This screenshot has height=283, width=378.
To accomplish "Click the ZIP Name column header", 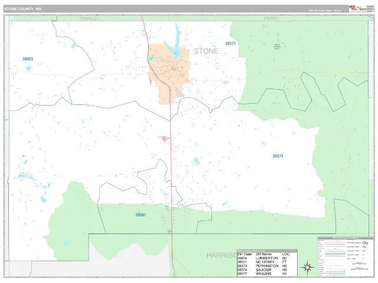I will tap(263, 254).
